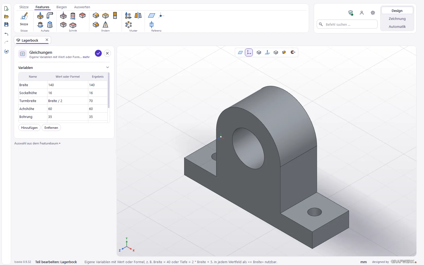This screenshot has width=424, height=265.
Task: Select the sweep pipe tool in Aufsatz
Action: pos(50,16)
